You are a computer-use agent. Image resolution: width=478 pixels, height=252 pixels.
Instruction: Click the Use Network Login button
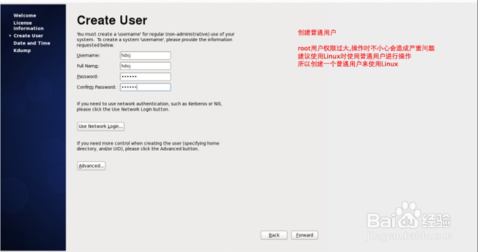[101, 126]
